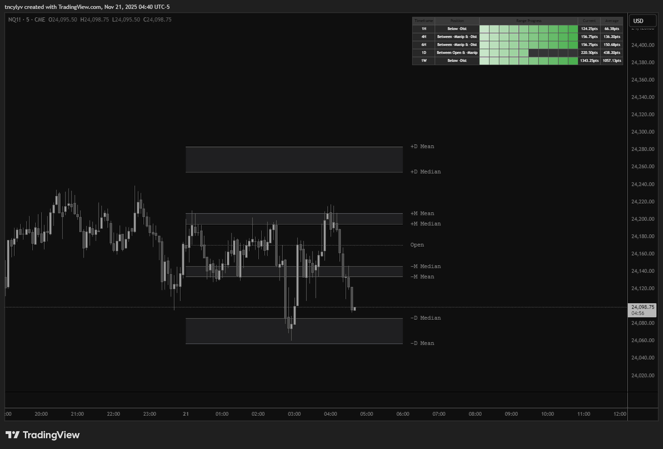This screenshot has width=663, height=449.
Task: Click the 1W row range progress bar
Action: click(x=529, y=61)
